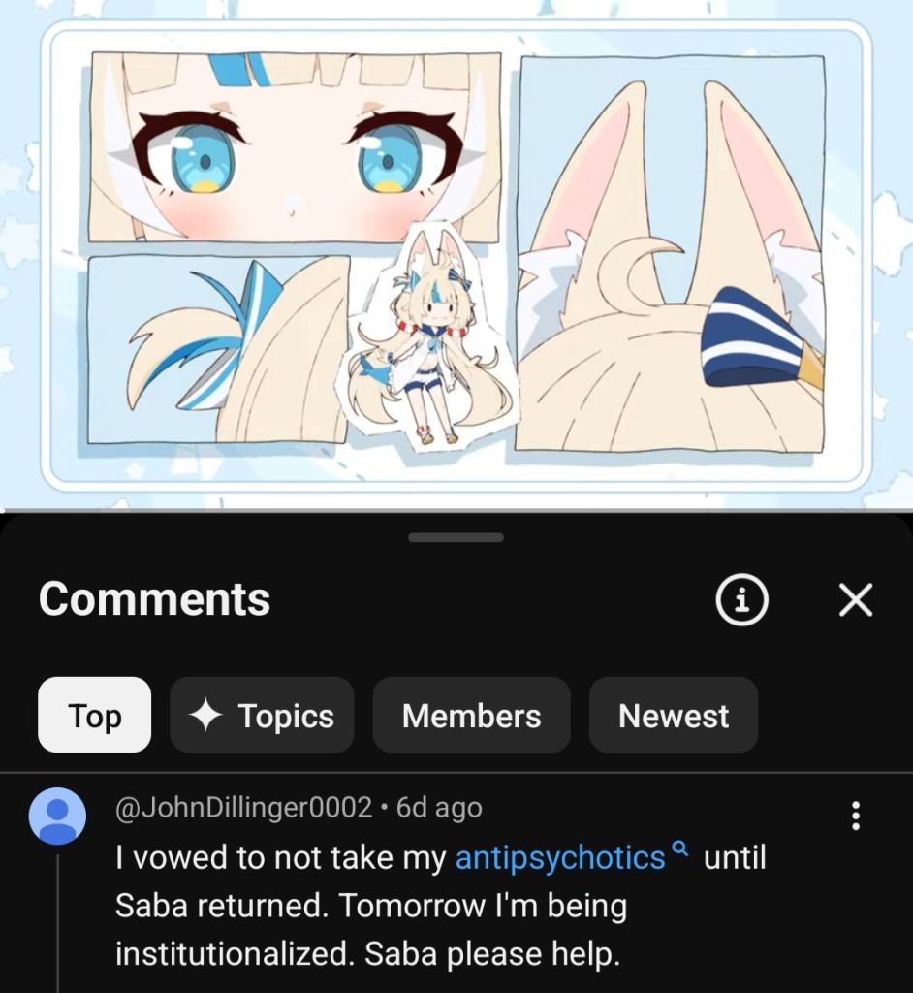The width and height of the screenshot is (913, 993).
Task: Tap the blue eyes panel in video
Action: click(295, 147)
